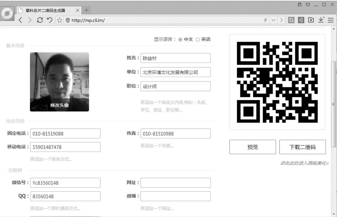Image resolution: width=337 pixels, height=217 pixels.
Task: Open a new tab with the plus button
Action: tap(86, 11)
